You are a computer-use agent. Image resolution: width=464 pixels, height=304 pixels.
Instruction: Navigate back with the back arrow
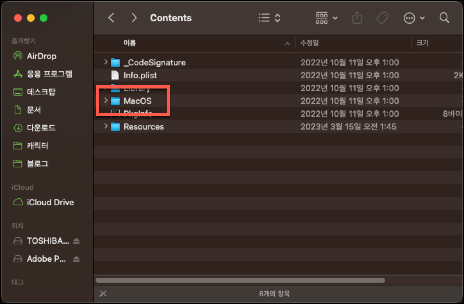tap(111, 18)
